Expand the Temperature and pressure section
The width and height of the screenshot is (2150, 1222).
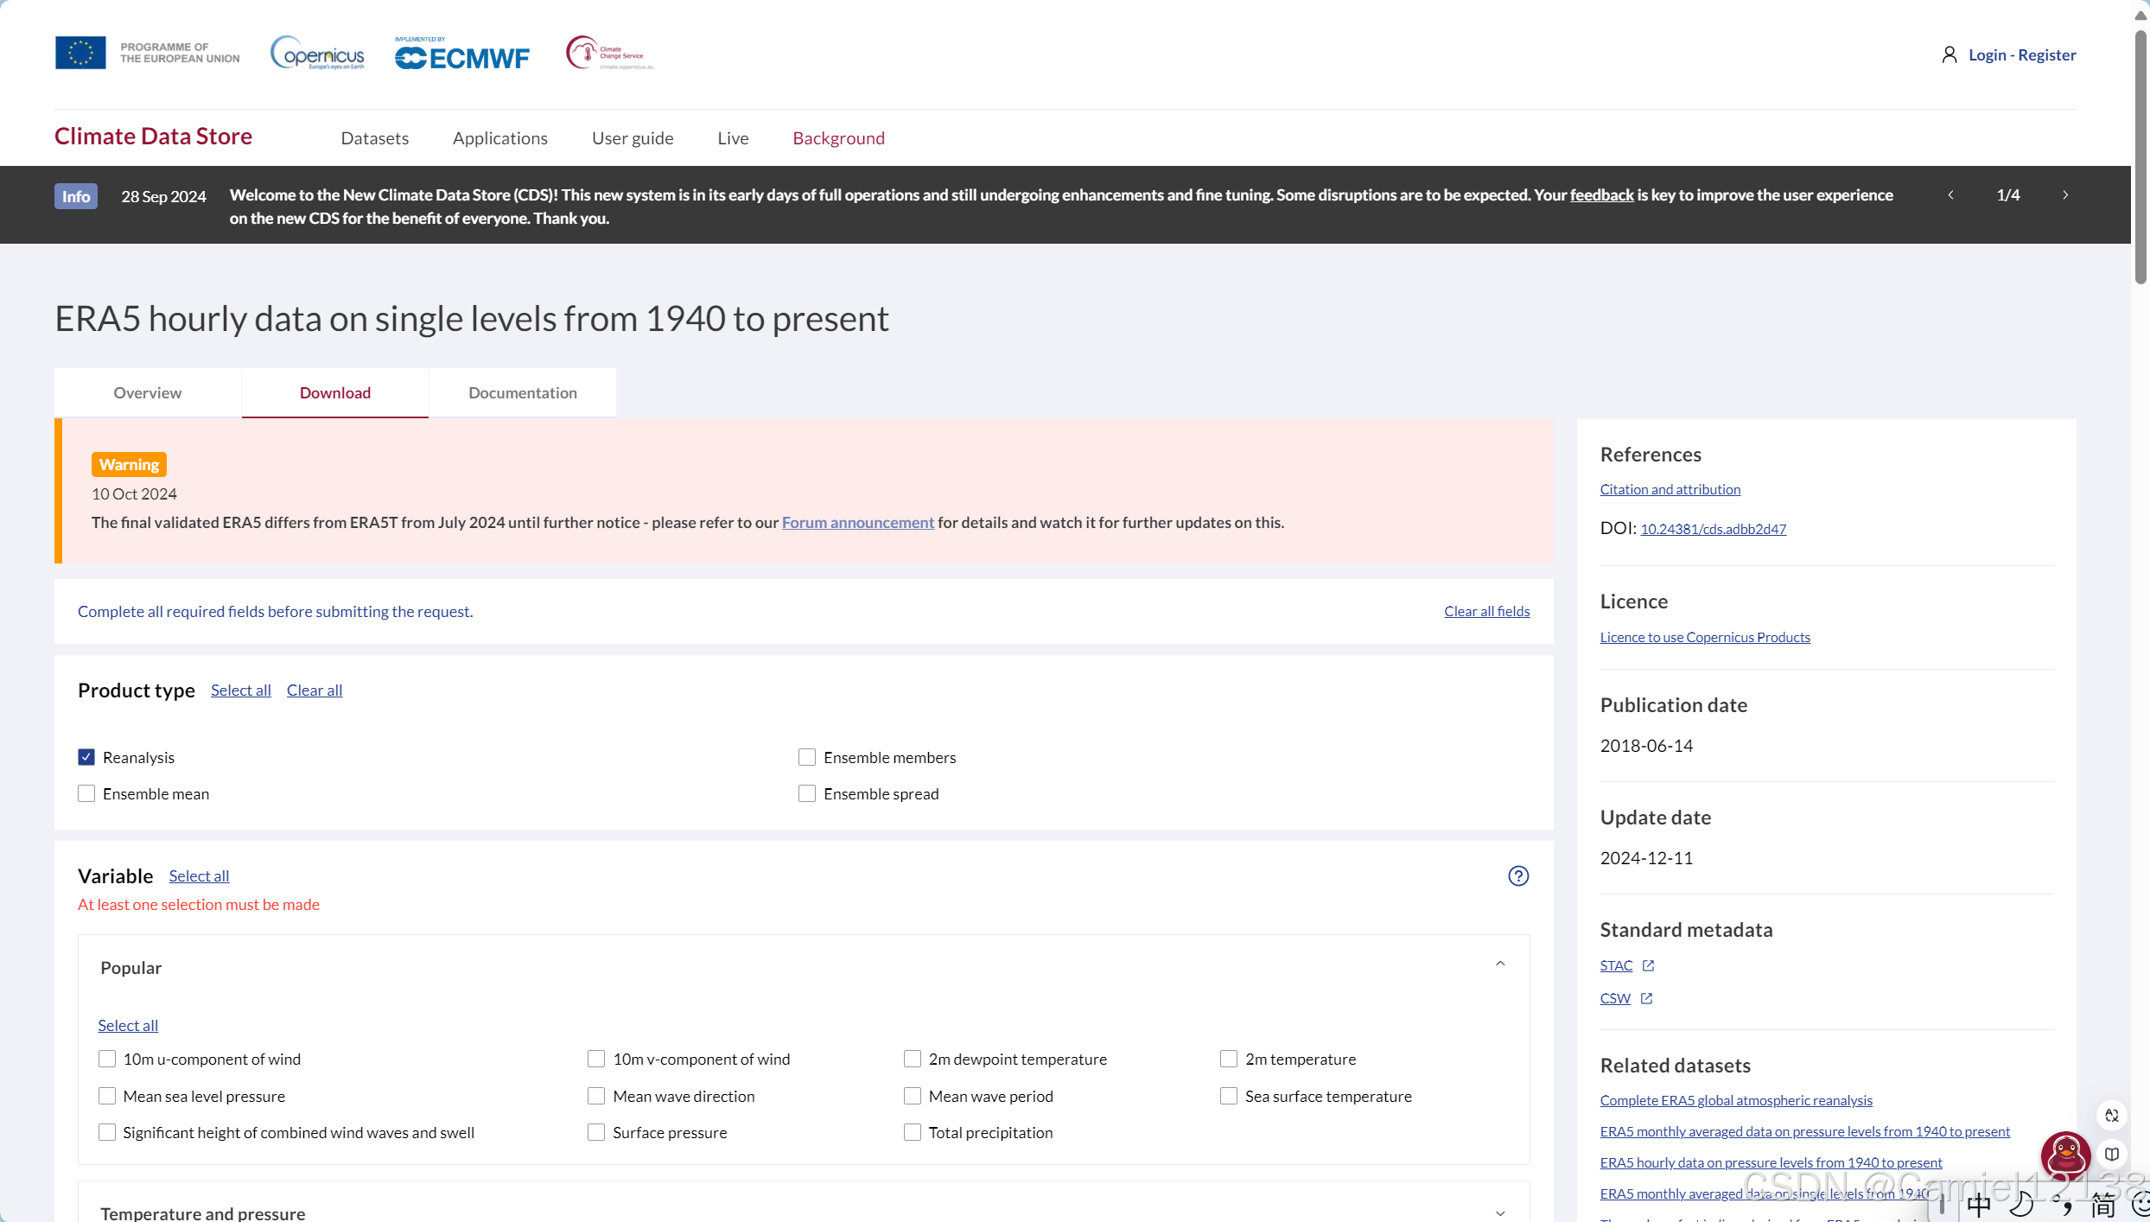1500,1212
